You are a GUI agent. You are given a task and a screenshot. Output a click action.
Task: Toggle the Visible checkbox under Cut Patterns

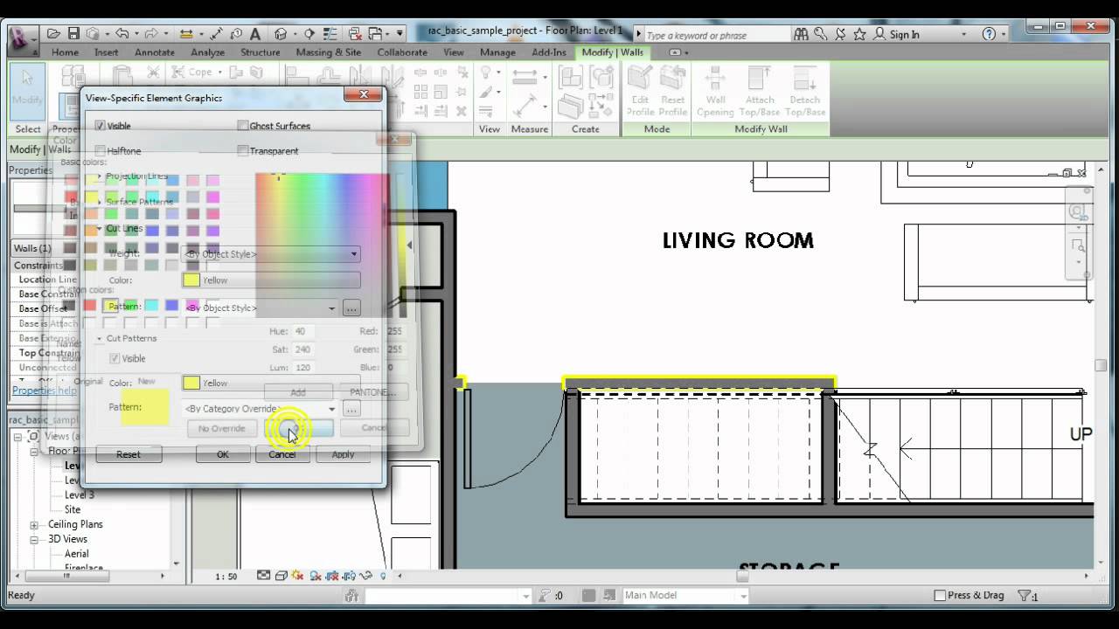point(115,358)
